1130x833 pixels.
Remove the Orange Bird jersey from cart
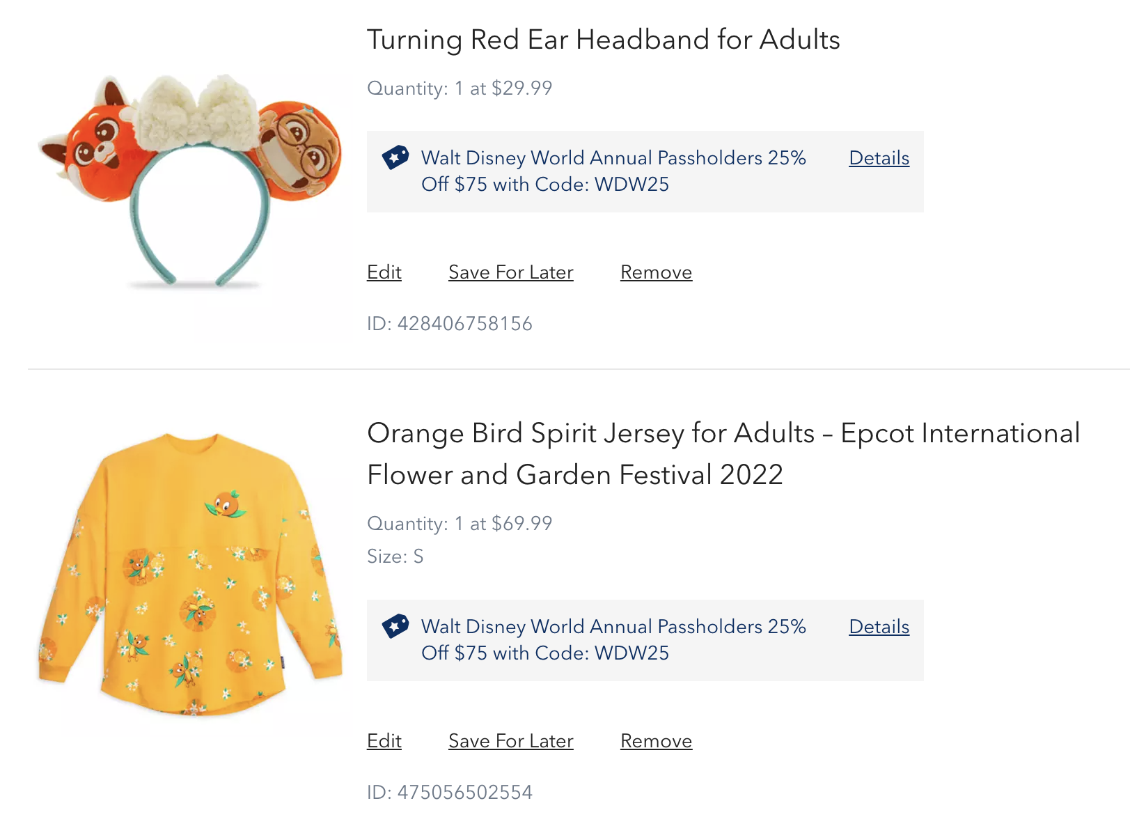coord(656,741)
